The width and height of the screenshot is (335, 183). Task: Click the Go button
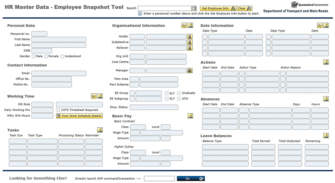pyautogui.click(x=191, y=179)
